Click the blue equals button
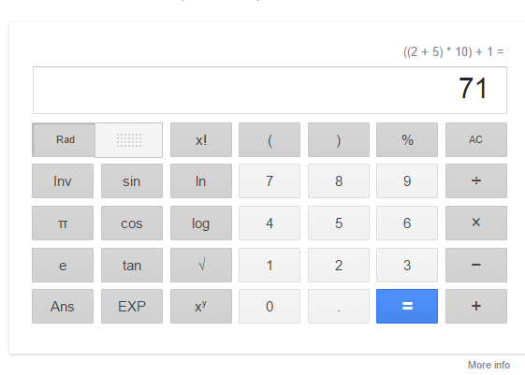Image resolution: width=525 pixels, height=375 pixels. point(407,306)
